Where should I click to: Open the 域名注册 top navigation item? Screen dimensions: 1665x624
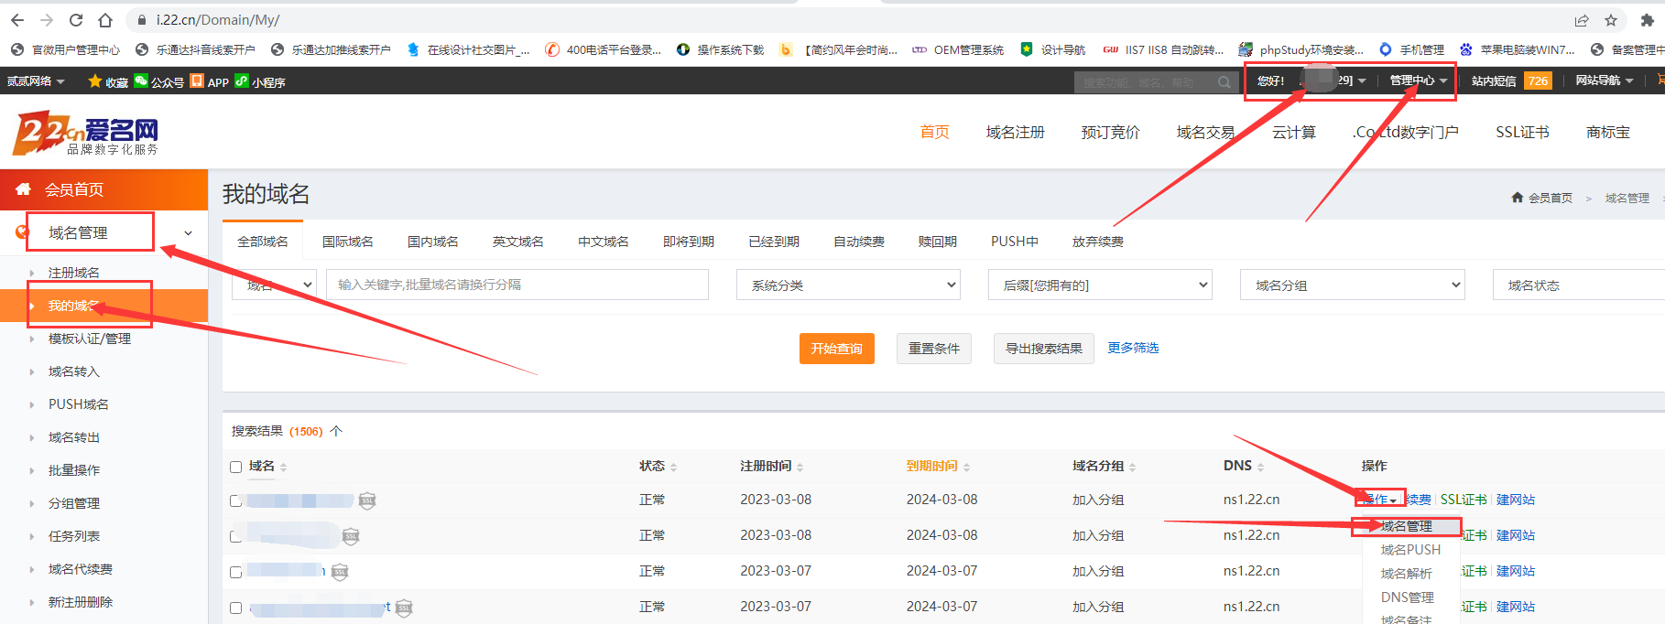coord(1015,133)
